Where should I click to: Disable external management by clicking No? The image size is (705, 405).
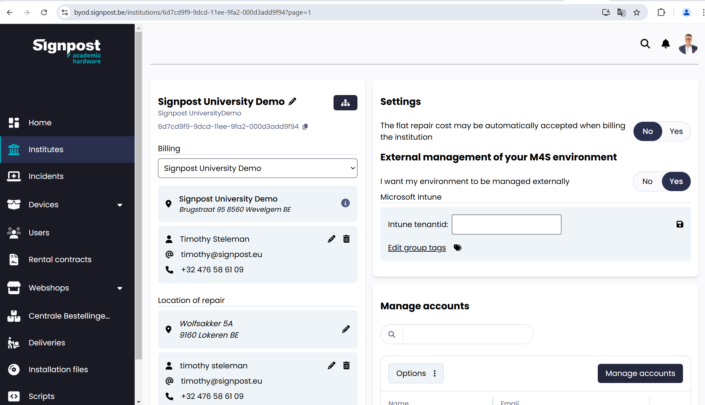647,181
